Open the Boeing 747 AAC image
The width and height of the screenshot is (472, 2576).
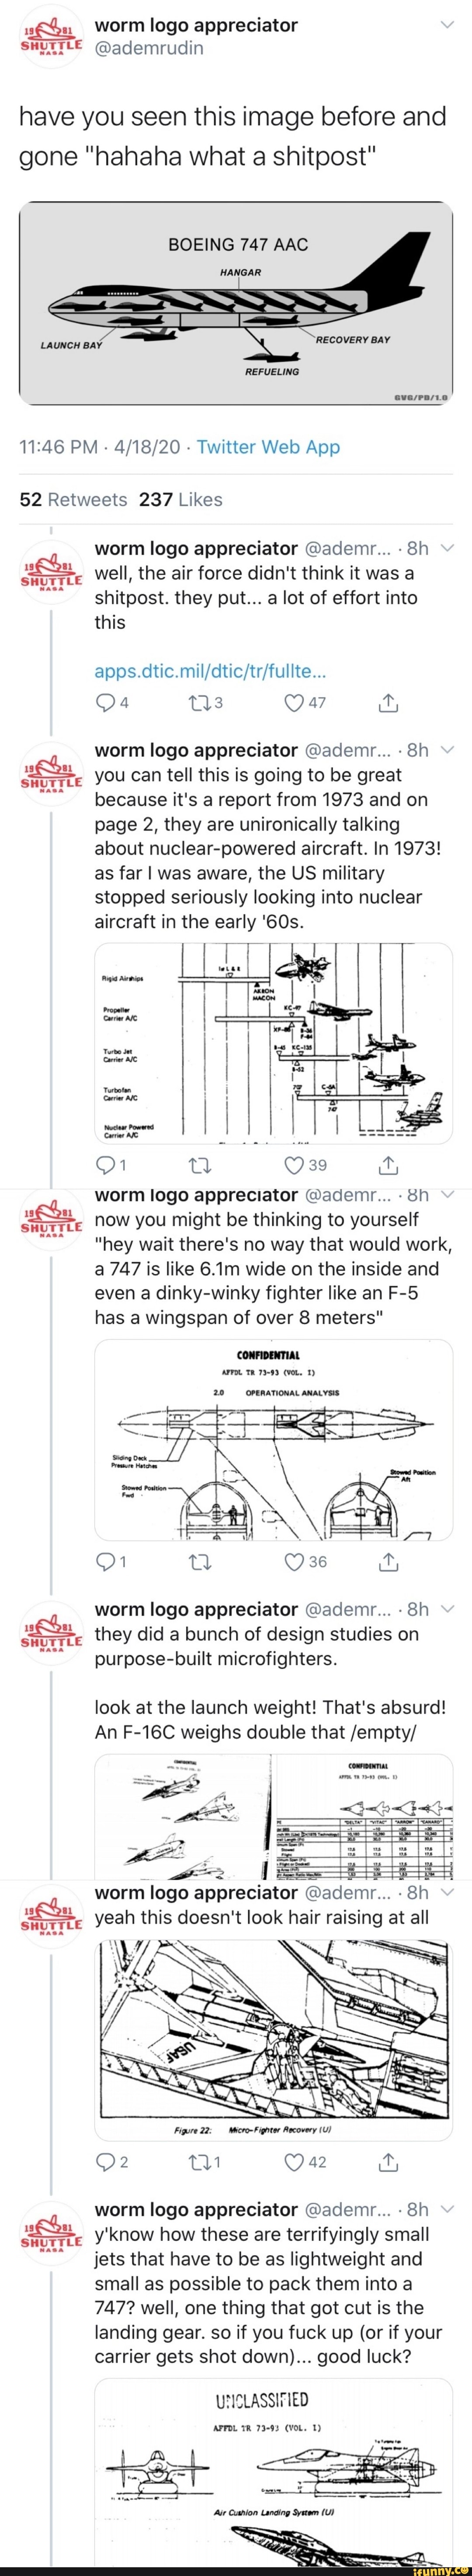pyautogui.click(x=236, y=304)
